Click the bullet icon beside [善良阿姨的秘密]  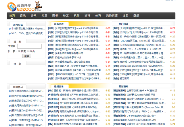pos(10,106)
